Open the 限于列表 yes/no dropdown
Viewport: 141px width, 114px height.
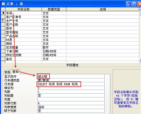[71, 111]
